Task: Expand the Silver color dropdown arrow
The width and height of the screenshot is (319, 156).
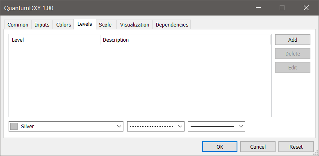Action: [119, 127]
